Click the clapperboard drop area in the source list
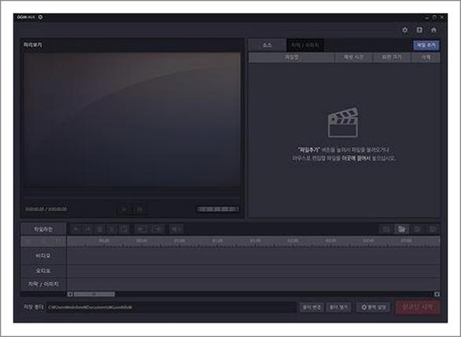 click(343, 123)
